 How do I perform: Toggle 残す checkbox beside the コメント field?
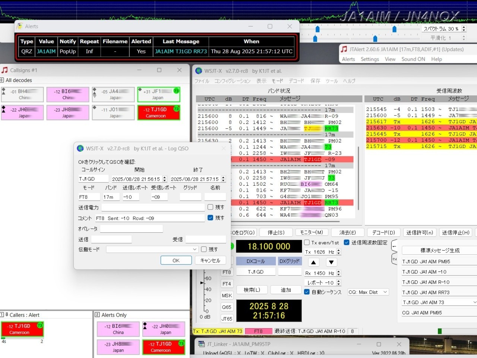coord(211,218)
